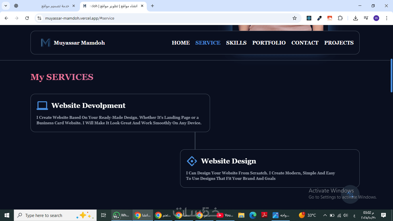Click the Website Devolpment description paragraph
This screenshot has width=393, height=221.
pyautogui.click(x=119, y=120)
